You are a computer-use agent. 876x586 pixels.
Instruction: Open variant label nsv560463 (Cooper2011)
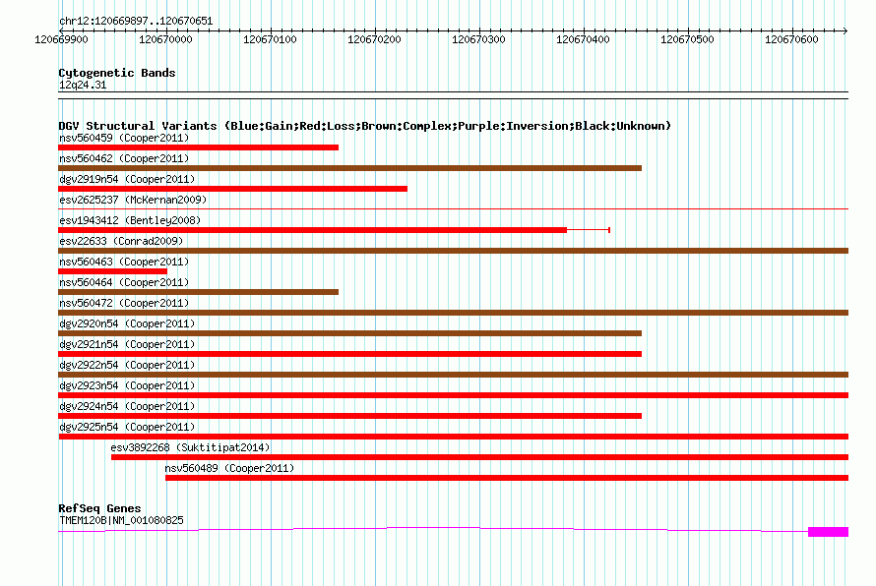(x=124, y=262)
